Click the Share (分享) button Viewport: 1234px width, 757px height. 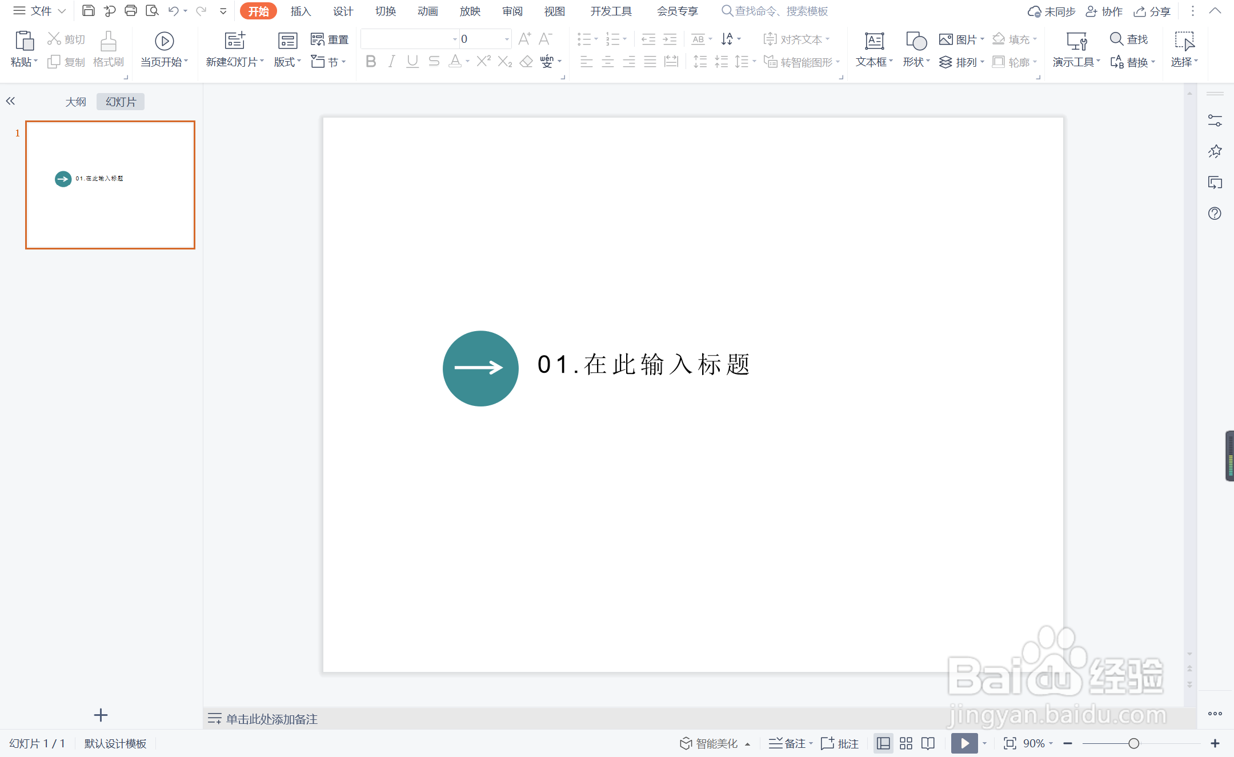coord(1152,11)
